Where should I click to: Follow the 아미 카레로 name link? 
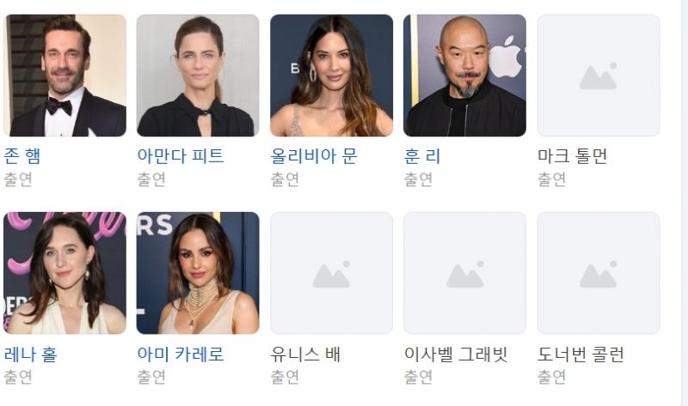pyautogui.click(x=181, y=354)
